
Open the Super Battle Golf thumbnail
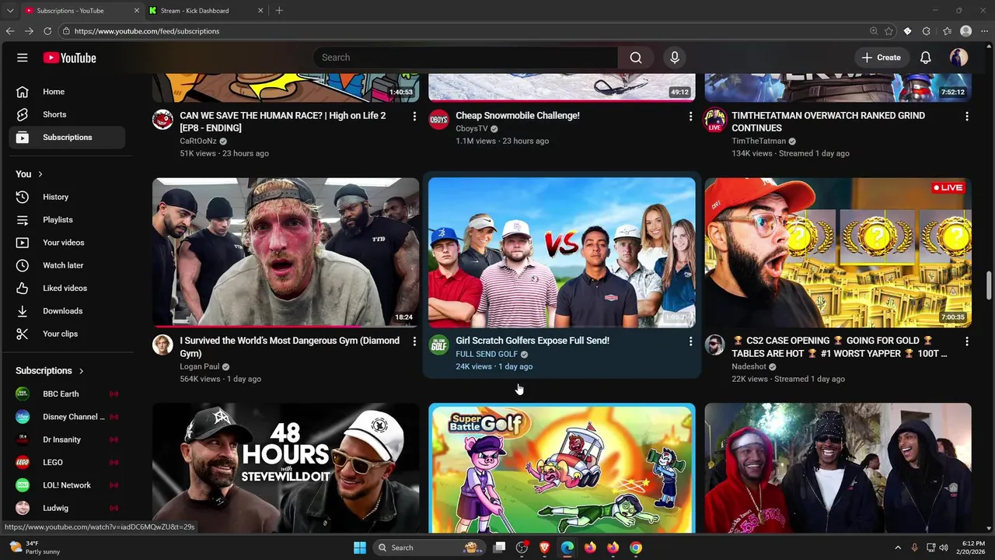[x=562, y=468]
